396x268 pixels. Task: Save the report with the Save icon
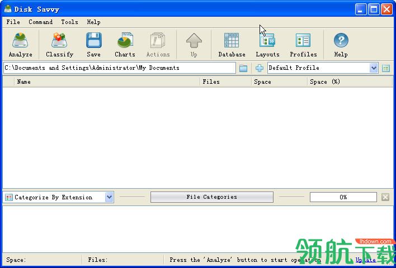click(94, 45)
